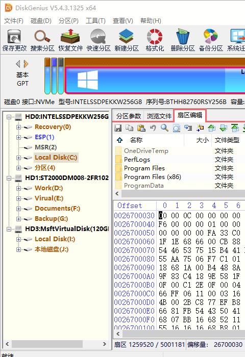Click the Offset header in hex editor
Screen dimensions: 245x357
[x=130, y=206]
